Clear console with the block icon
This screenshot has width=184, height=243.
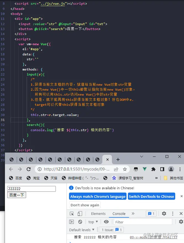pos(80,222)
